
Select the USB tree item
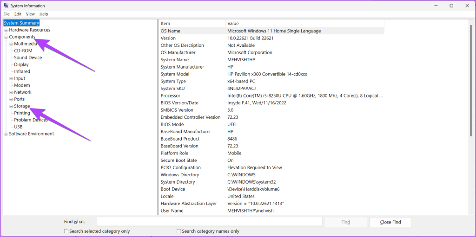coord(18,127)
